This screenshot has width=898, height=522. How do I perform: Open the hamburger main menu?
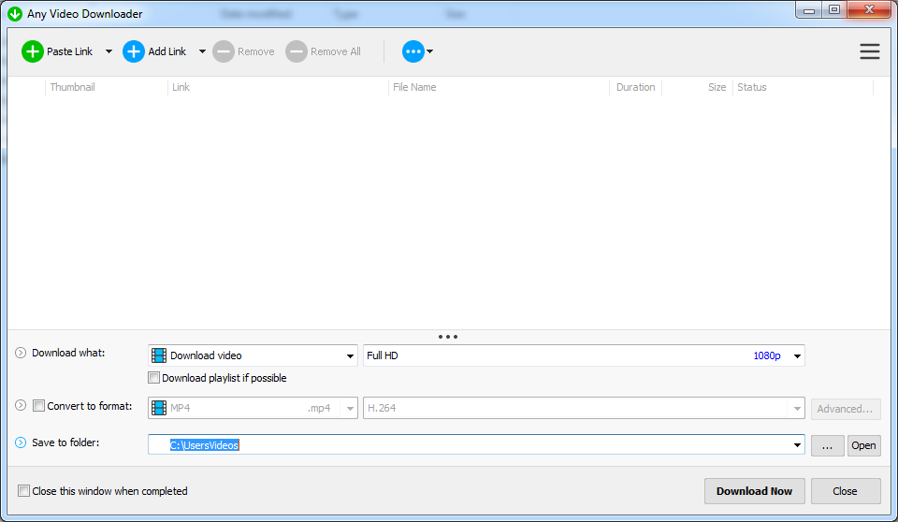[869, 51]
